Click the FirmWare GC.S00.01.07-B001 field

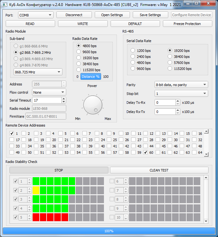click(x=46, y=116)
